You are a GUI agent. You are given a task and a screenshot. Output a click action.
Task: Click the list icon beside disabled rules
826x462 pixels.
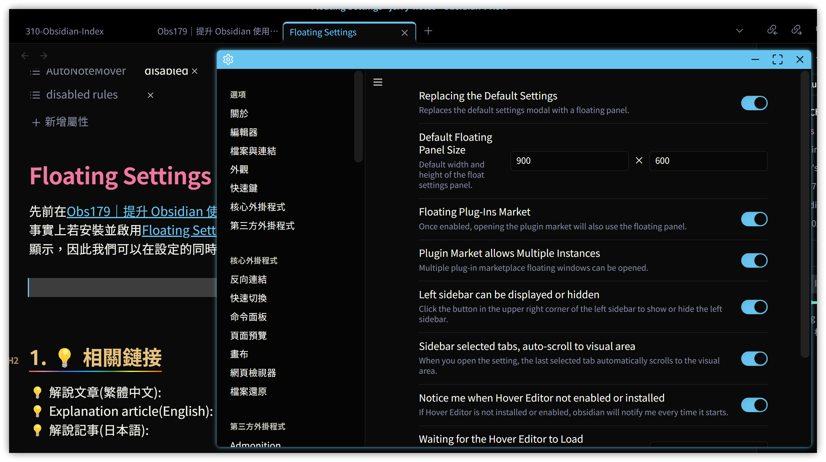click(35, 95)
